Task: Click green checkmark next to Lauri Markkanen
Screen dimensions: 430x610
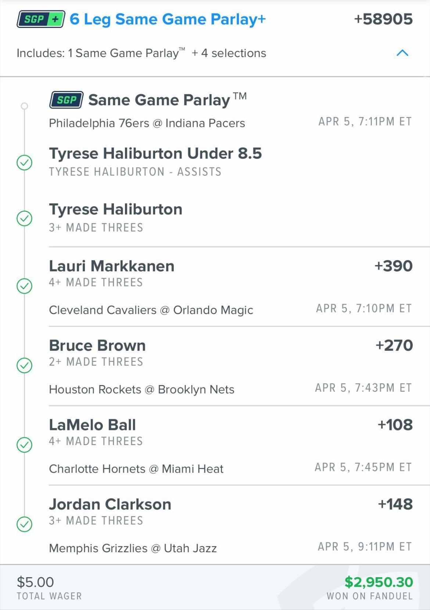Action: click(x=25, y=286)
